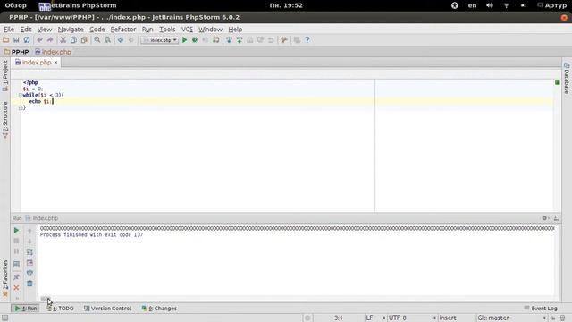Paste from clipboard toolbar icon
The width and height of the screenshot is (572, 322).
click(84, 40)
